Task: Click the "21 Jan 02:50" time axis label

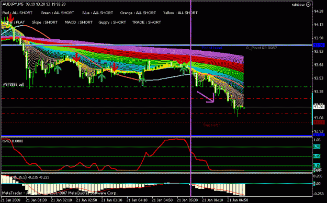Action: (x=87, y=200)
